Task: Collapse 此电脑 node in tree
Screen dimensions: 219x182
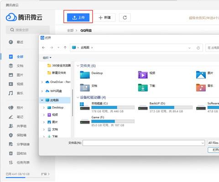Action: [42, 100]
